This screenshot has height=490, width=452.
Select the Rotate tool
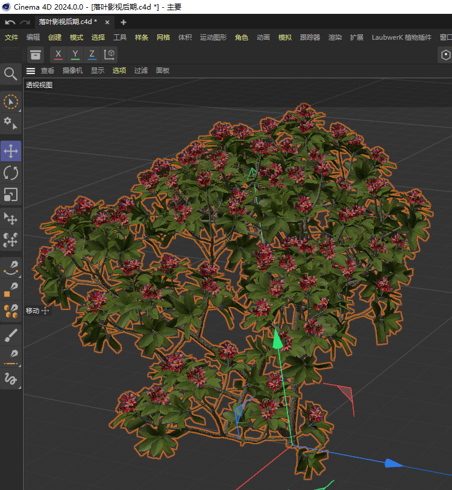pos(11,173)
